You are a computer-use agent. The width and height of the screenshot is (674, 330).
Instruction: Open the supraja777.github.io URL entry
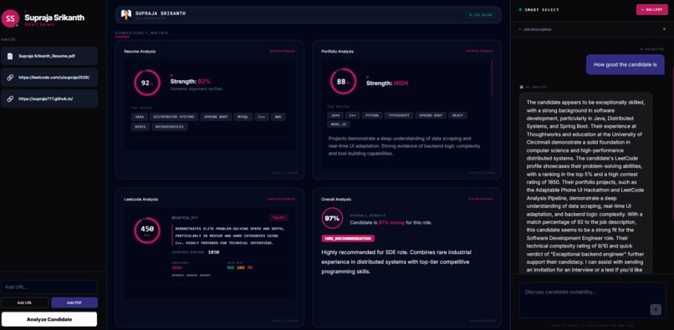(x=49, y=99)
